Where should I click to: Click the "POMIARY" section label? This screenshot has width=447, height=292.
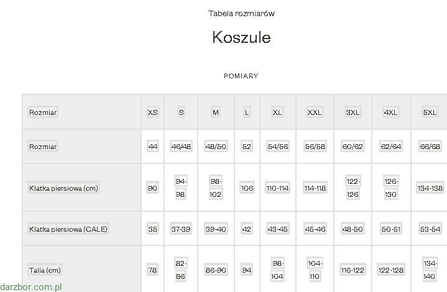[x=241, y=76]
